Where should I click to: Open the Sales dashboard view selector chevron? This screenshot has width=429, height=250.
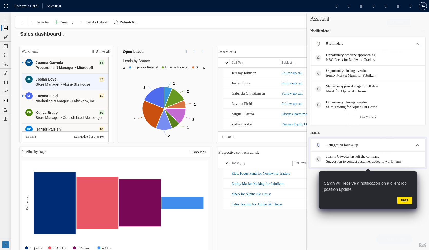[x=64, y=35]
